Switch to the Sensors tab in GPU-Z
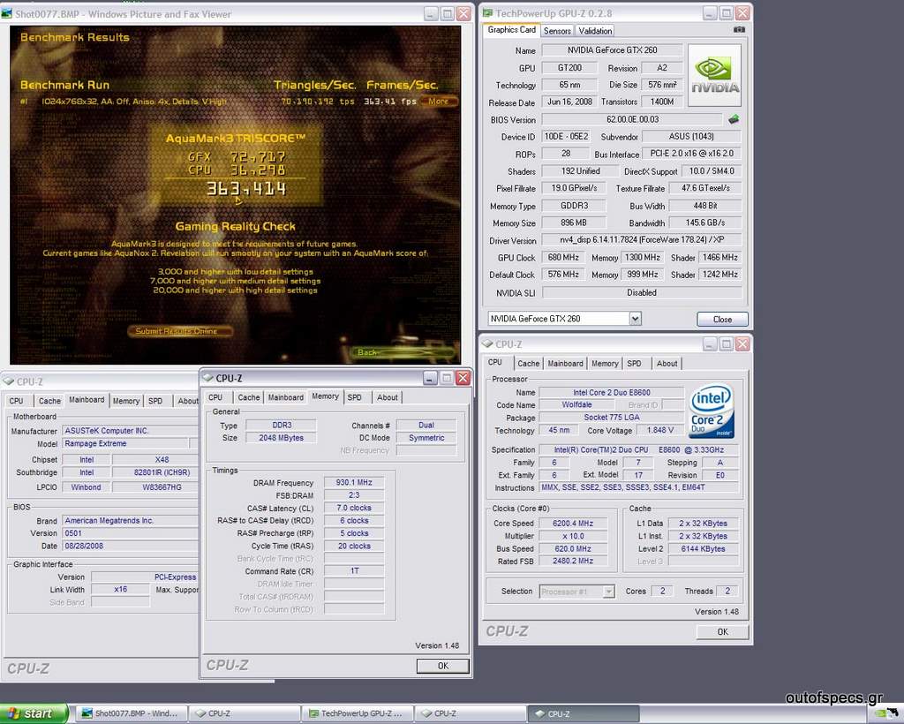The width and height of the screenshot is (904, 724). coord(557,31)
